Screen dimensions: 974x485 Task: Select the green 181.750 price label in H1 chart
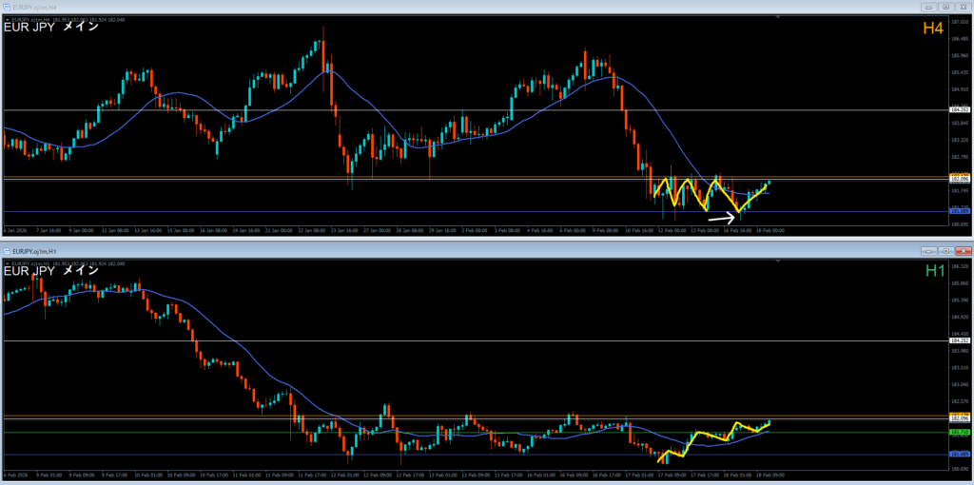click(959, 432)
